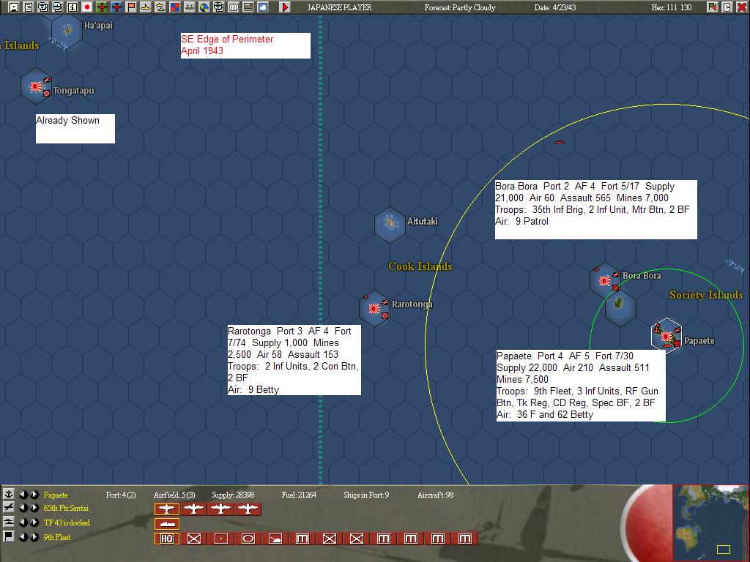Open the Papaete base name link
Screen dimensions: 750x562
click(56, 495)
